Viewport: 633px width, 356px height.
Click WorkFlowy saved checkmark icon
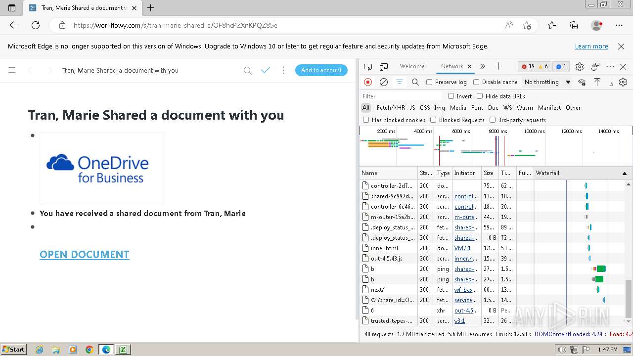(266, 70)
